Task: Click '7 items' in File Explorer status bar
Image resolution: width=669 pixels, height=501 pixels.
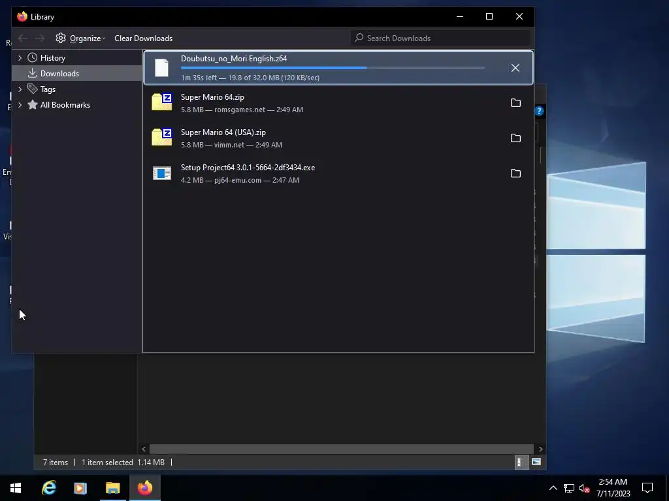Action: pos(56,463)
